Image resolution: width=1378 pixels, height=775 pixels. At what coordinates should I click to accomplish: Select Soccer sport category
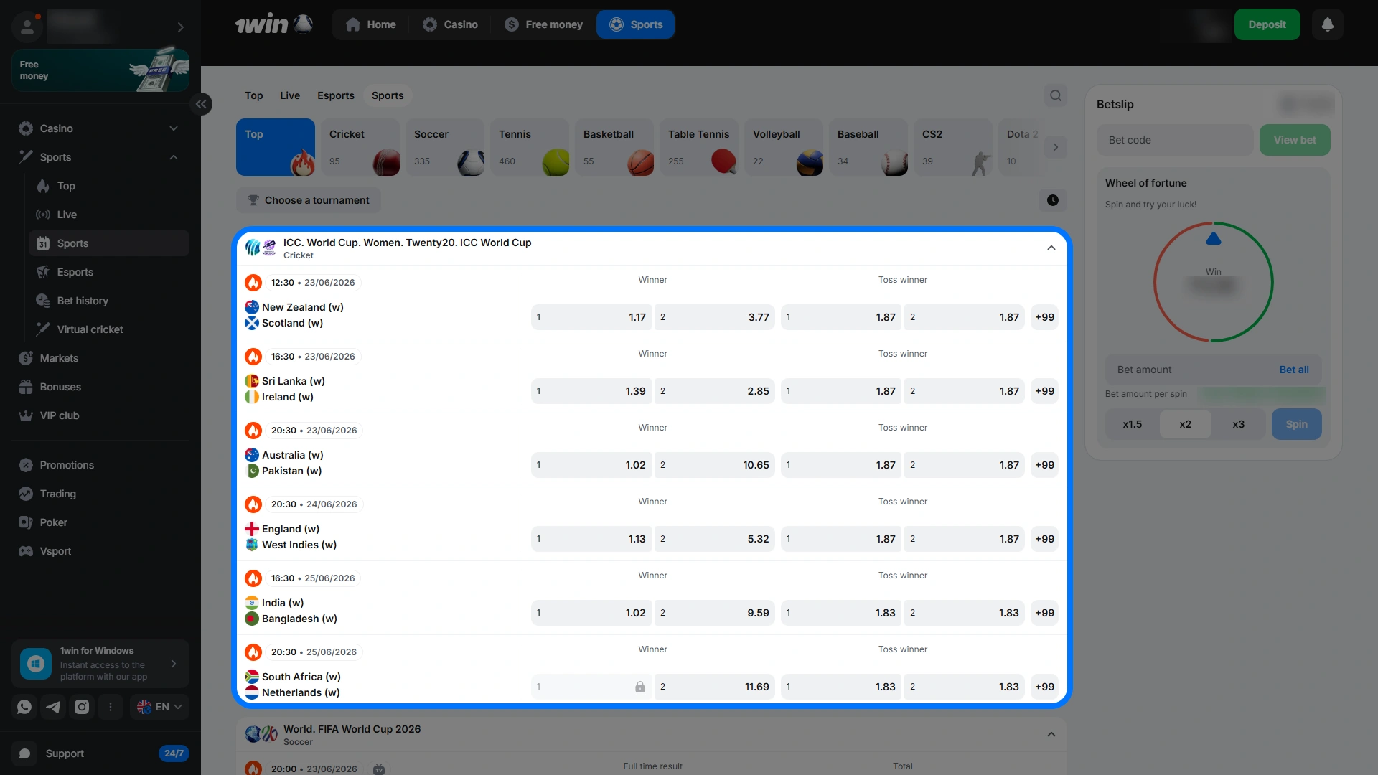pyautogui.click(x=445, y=147)
